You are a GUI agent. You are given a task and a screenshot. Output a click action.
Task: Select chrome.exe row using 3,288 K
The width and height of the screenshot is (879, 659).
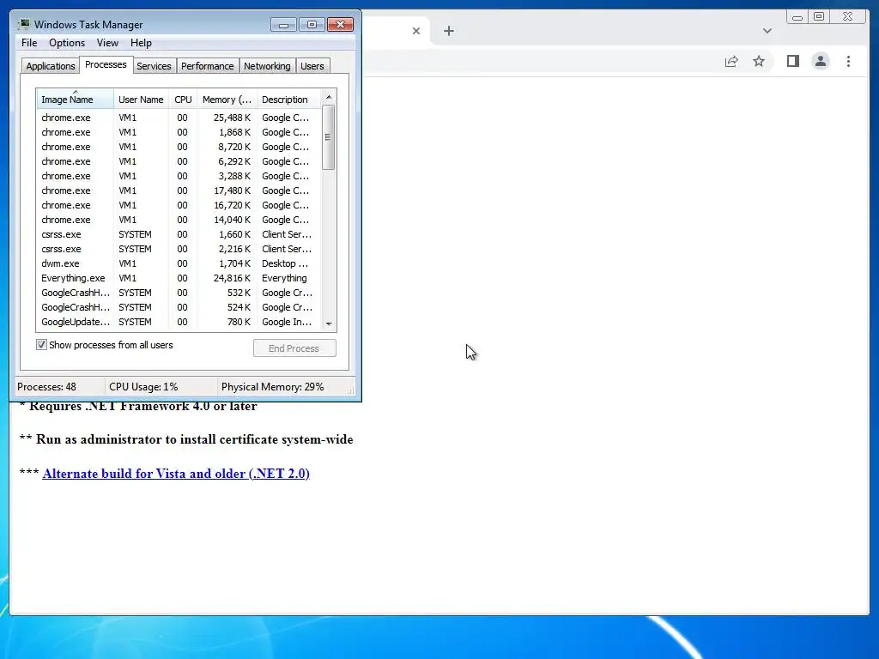point(179,176)
